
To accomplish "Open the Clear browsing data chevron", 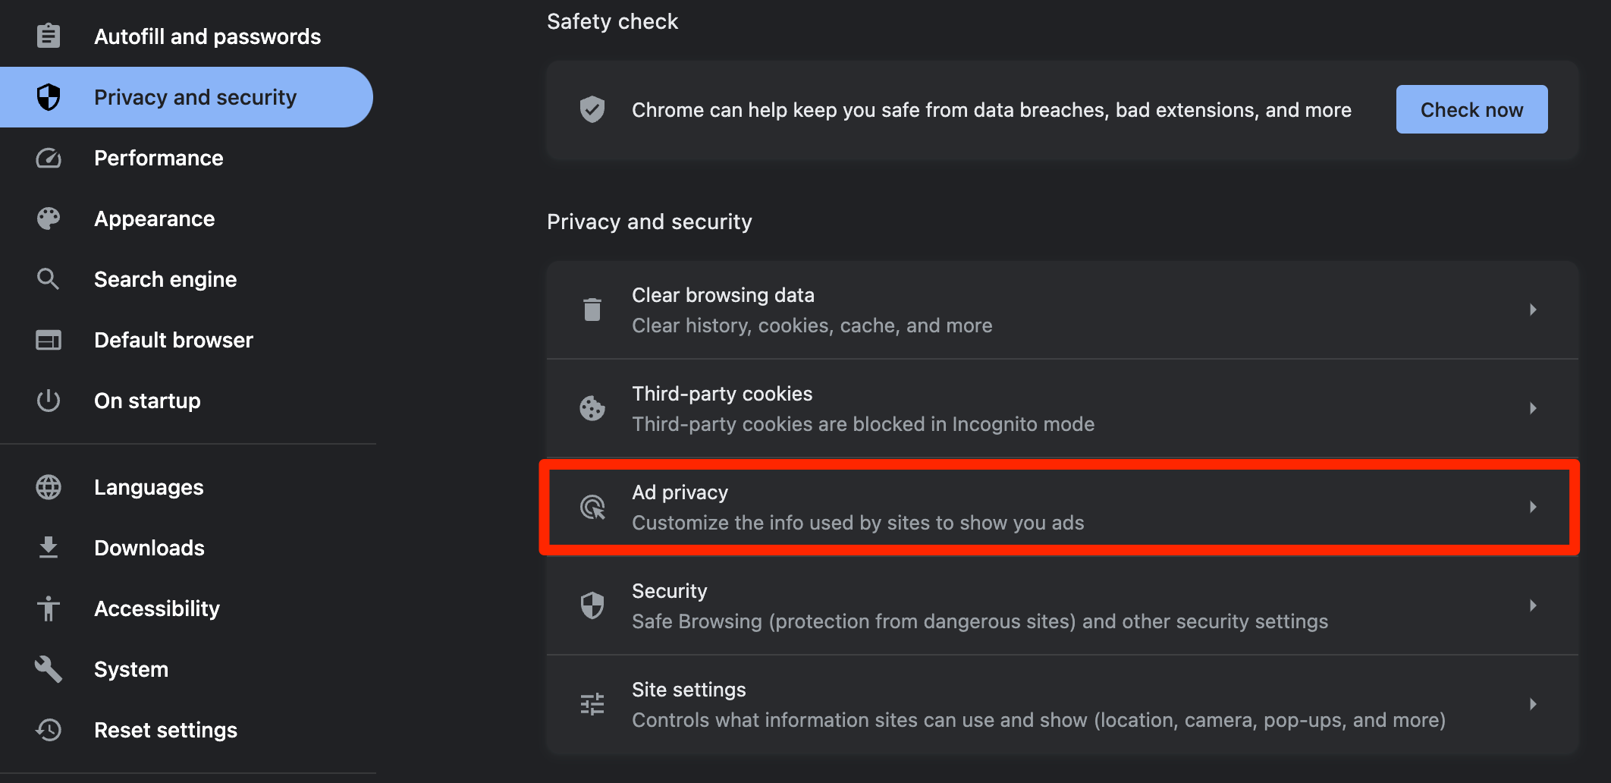I will coord(1534,309).
